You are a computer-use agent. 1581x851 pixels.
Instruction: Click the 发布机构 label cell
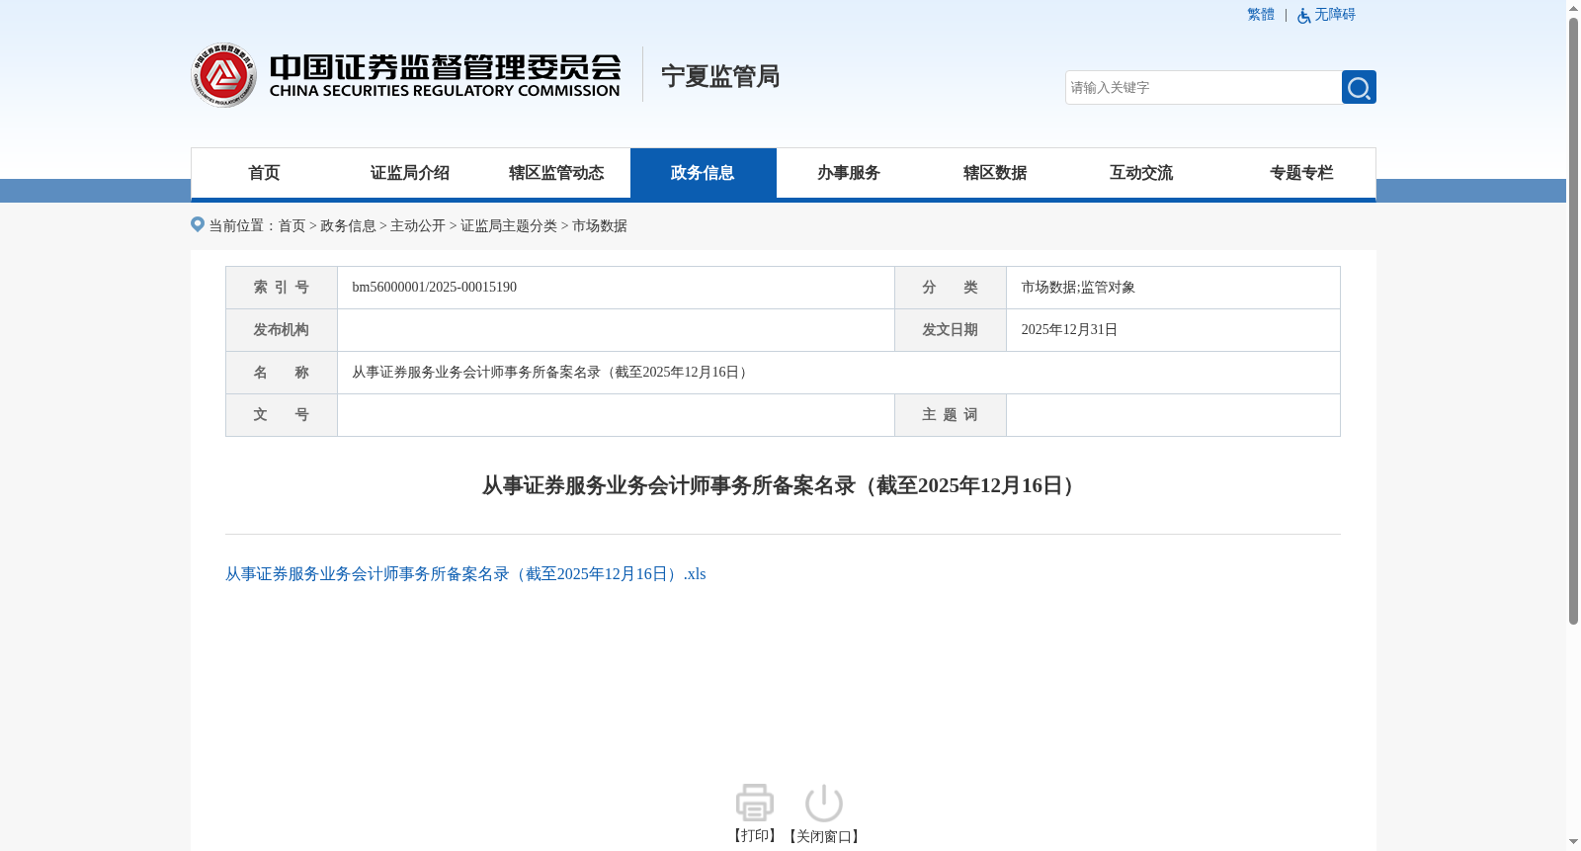[282, 330]
